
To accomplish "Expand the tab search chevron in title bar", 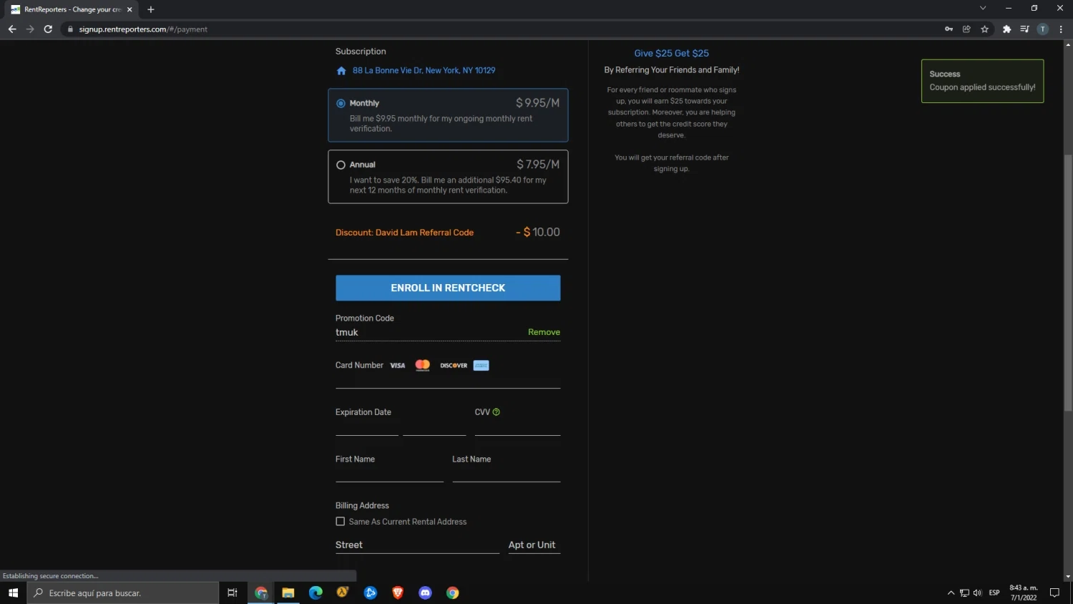I will [983, 8].
